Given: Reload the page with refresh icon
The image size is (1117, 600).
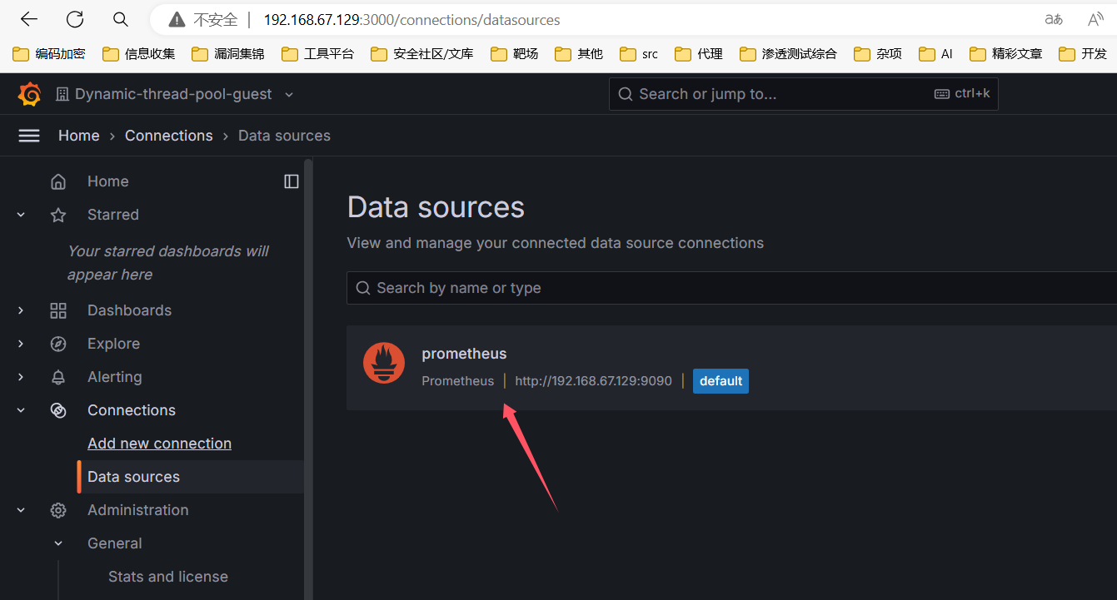Looking at the screenshot, I should pos(75,19).
